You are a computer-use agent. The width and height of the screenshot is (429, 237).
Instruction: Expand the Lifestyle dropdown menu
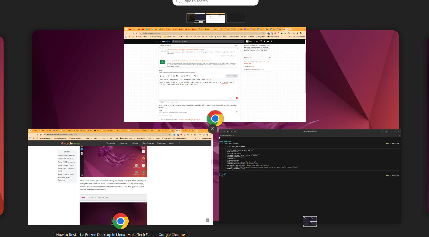coord(135,143)
